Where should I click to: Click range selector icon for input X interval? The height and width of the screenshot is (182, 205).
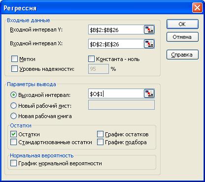tap(149, 44)
